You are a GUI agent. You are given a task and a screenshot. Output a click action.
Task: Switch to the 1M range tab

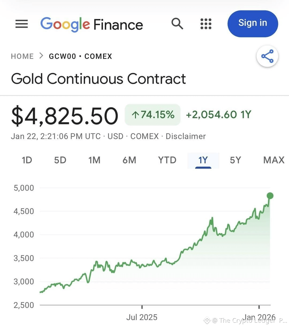pos(94,160)
